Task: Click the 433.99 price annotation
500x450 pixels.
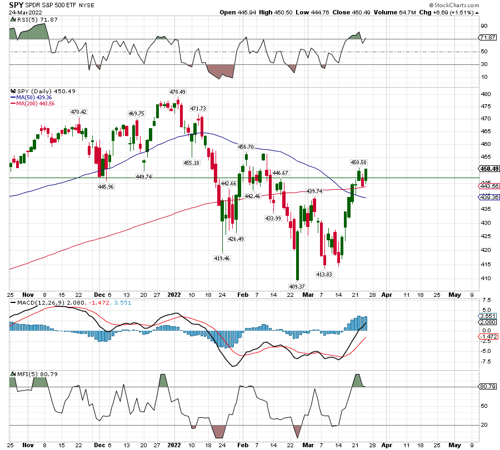Action: [x=273, y=218]
